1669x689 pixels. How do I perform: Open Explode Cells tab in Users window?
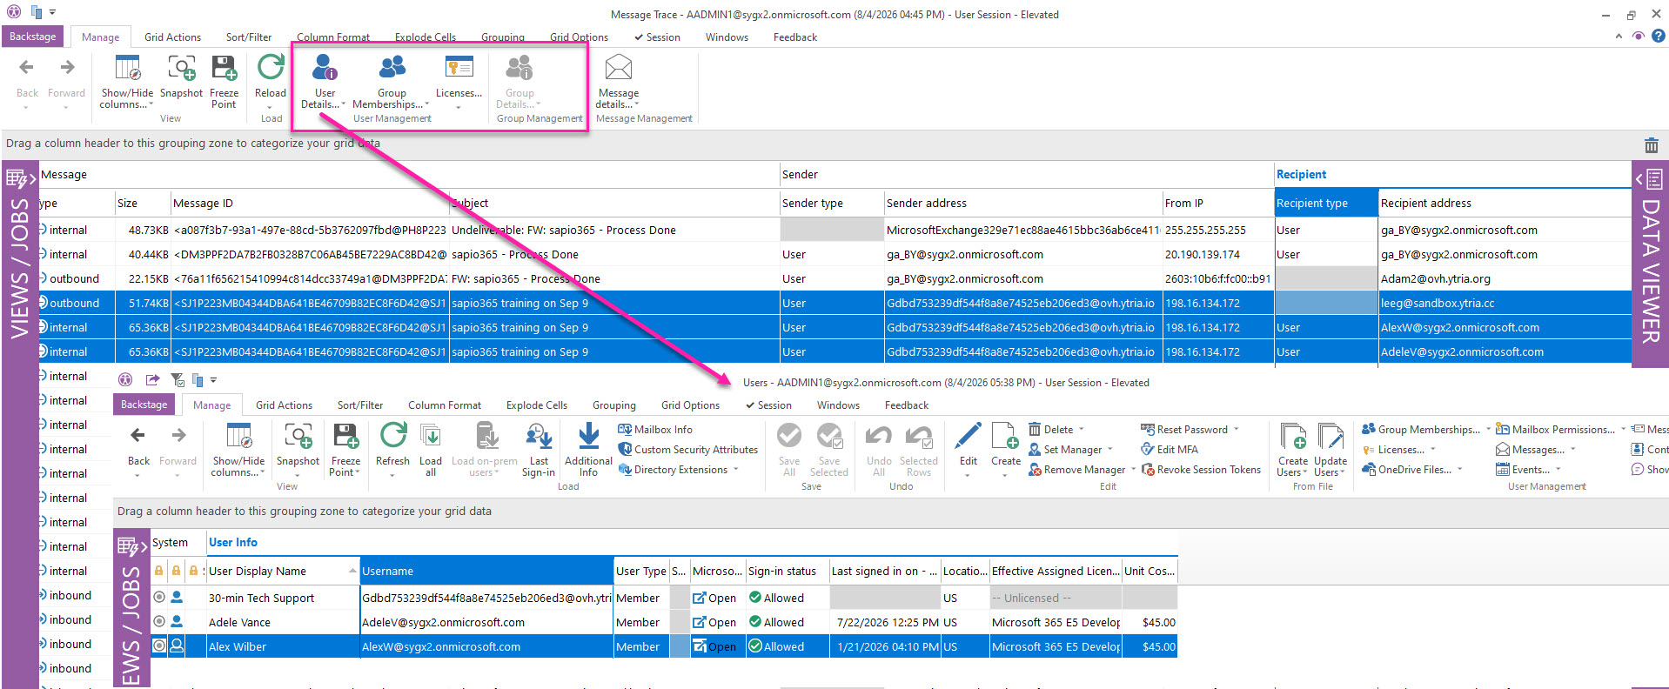click(x=537, y=405)
